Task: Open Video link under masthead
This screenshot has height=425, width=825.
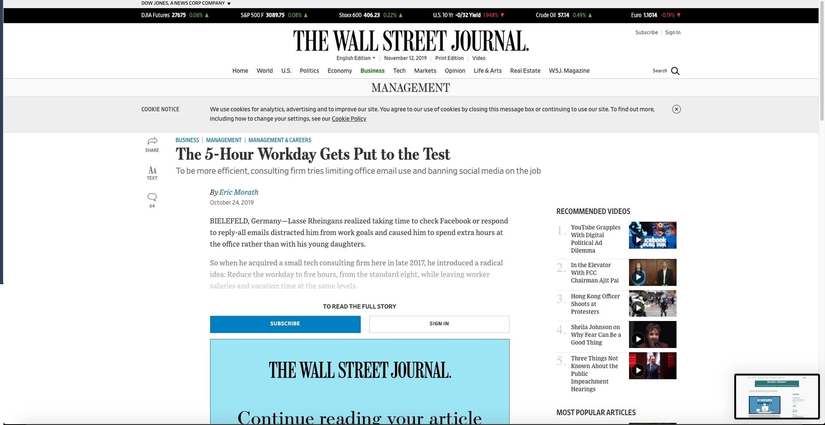Action: coord(479,58)
